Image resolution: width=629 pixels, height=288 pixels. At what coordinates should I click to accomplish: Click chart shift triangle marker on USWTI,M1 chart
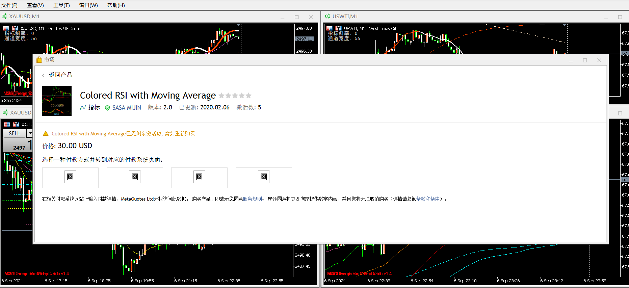point(565,25)
